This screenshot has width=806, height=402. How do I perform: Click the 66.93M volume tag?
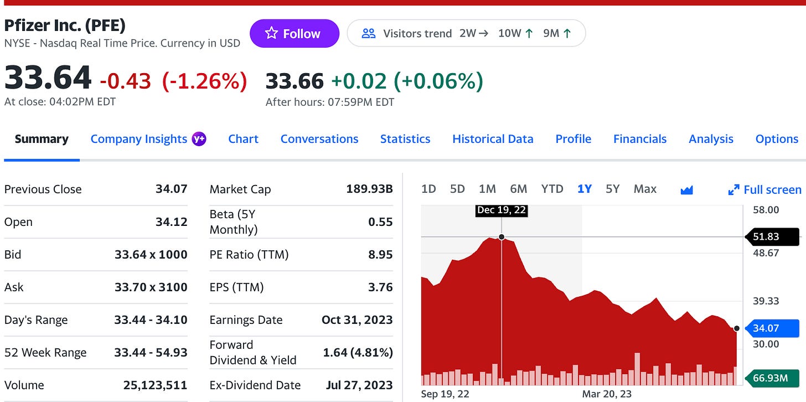(773, 378)
